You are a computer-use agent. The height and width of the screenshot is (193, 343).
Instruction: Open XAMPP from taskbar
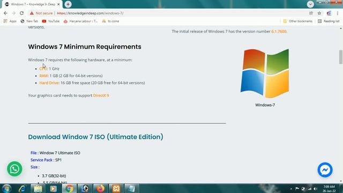click(116, 189)
